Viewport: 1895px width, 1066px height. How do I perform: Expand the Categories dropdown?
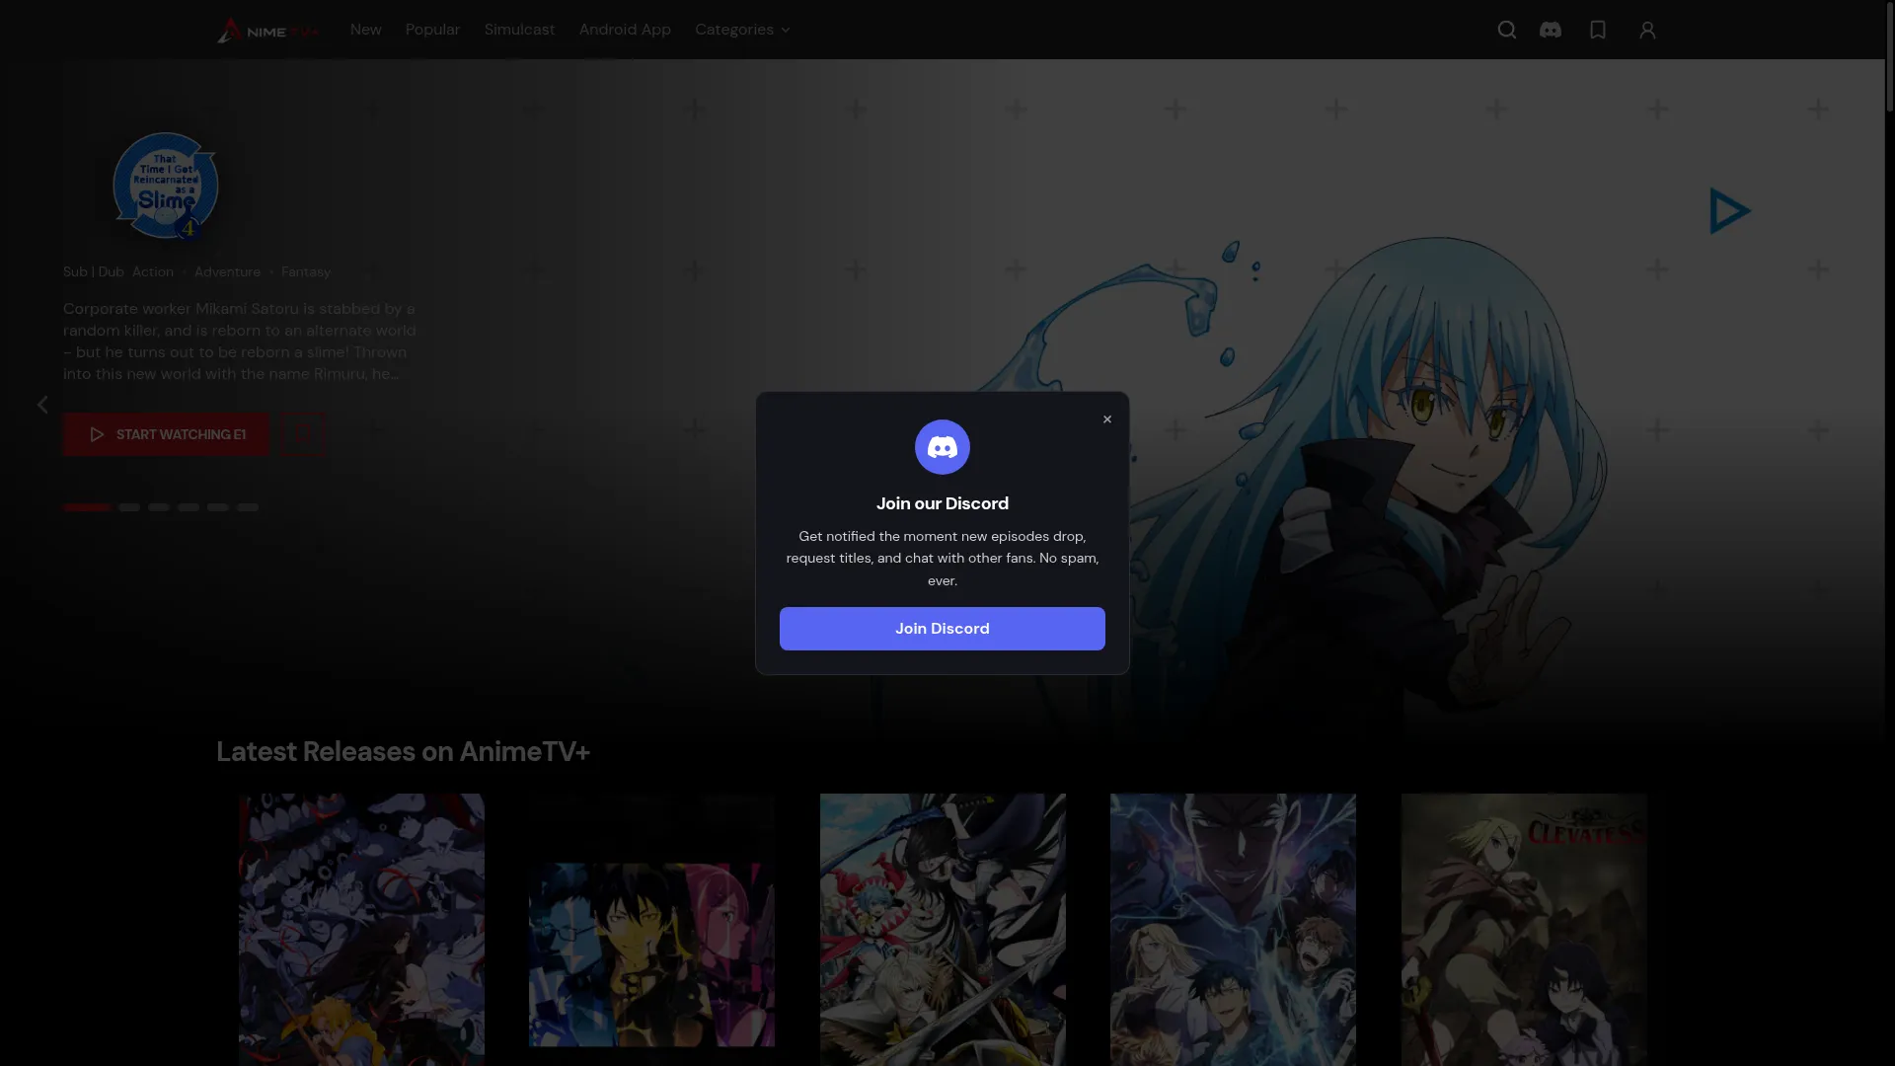(742, 30)
